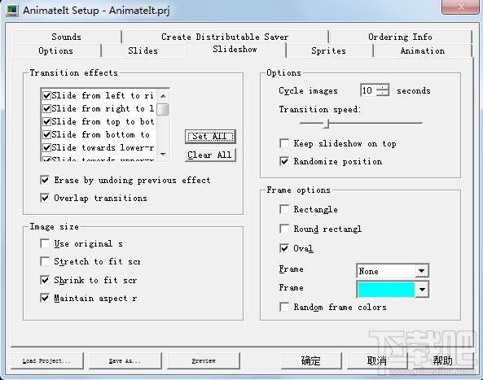
Task: Select the Slideshow tab
Action: click(x=235, y=50)
